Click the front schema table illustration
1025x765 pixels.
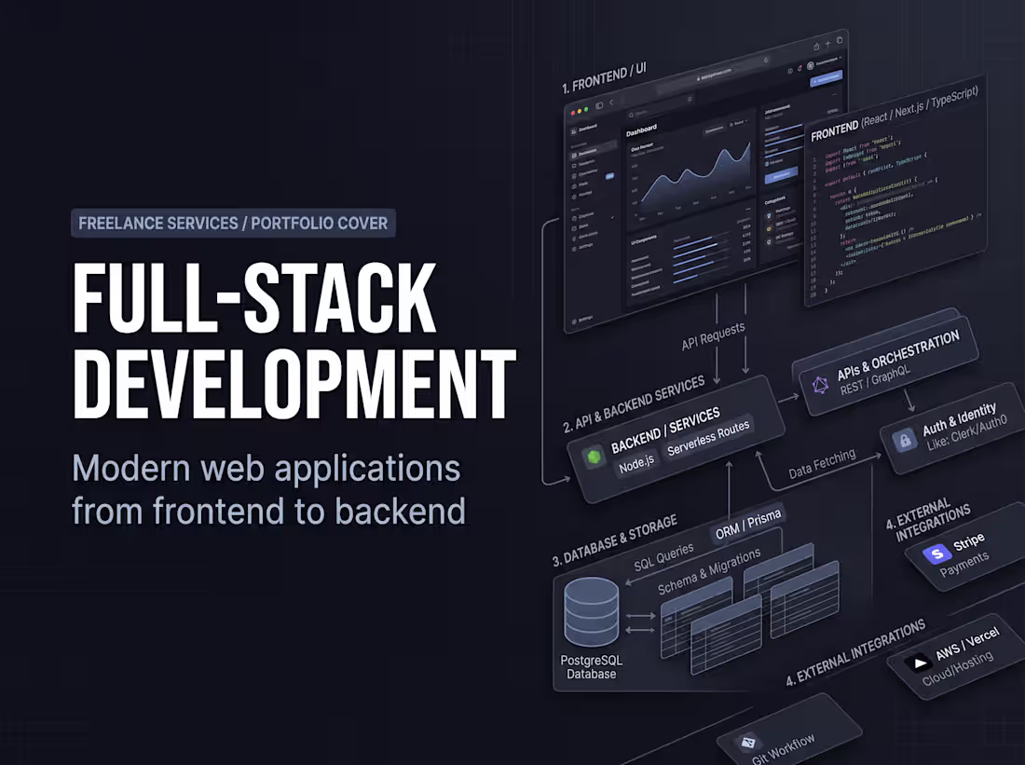point(726,636)
